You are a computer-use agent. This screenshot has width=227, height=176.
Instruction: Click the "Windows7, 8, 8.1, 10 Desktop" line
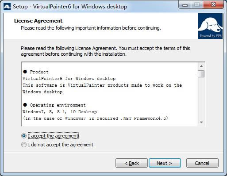[x=60, y=112]
